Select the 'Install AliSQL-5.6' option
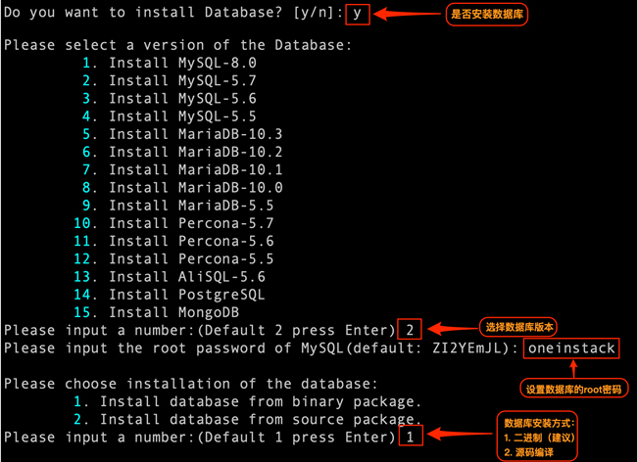Viewport: 638px width, 462px height. [186, 277]
